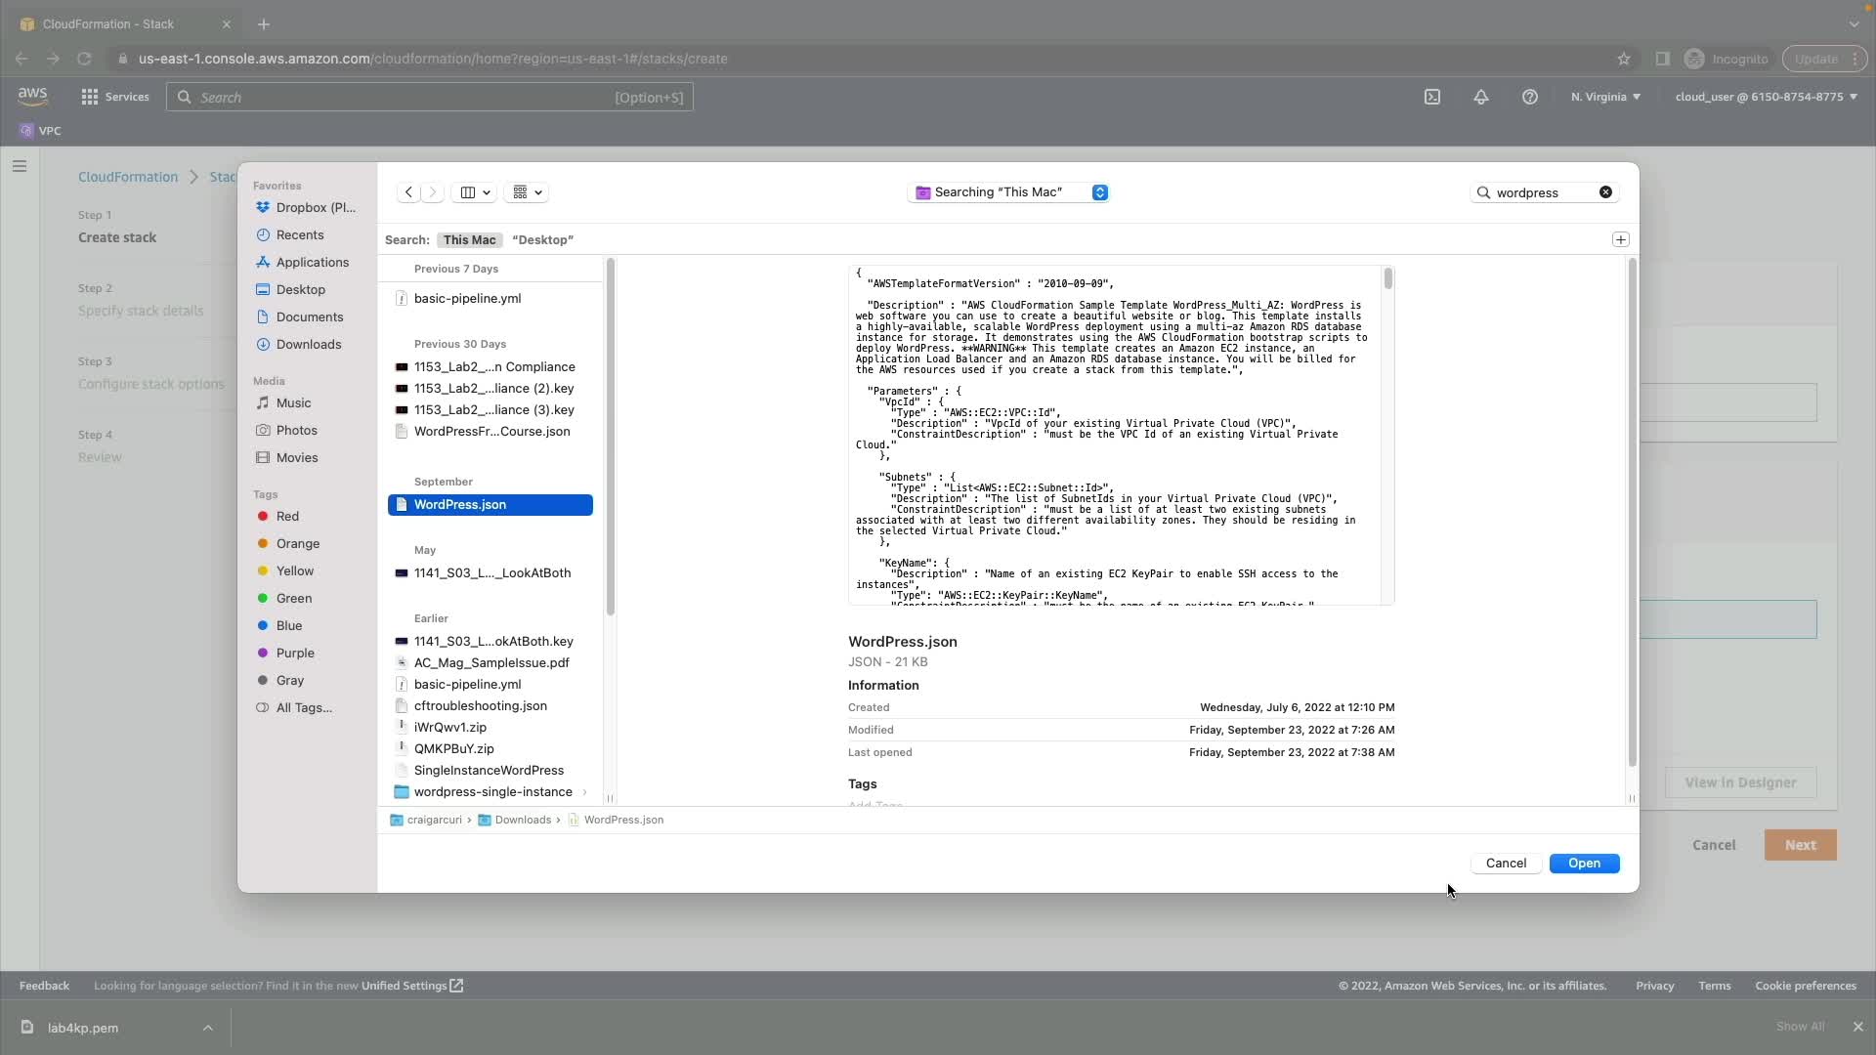Viewport: 1876px width, 1055px height.
Task: Go to Downloads in sidebar
Action: click(x=308, y=345)
